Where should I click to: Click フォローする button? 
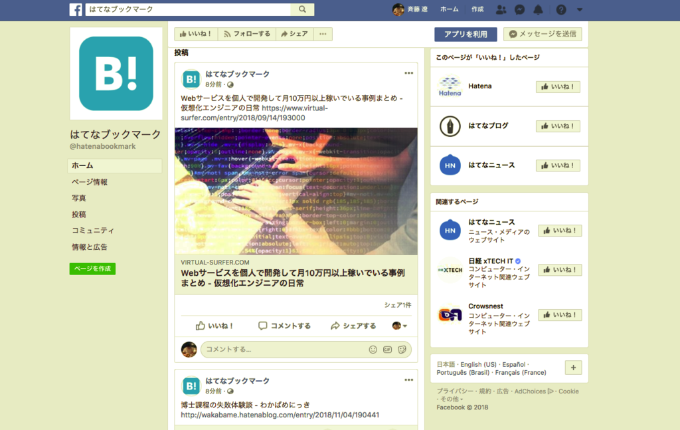[x=247, y=34]
